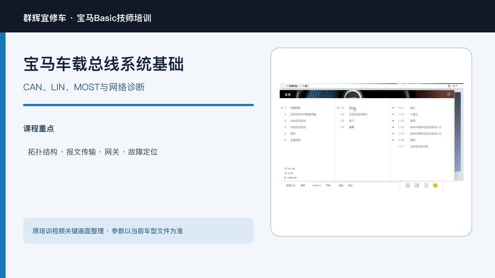Close the 菜单 overlay with the corner icon
The image size is (495, 278).
(449, 94)
